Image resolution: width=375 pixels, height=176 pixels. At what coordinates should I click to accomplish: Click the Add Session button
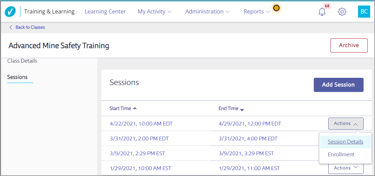click(338, 85)
